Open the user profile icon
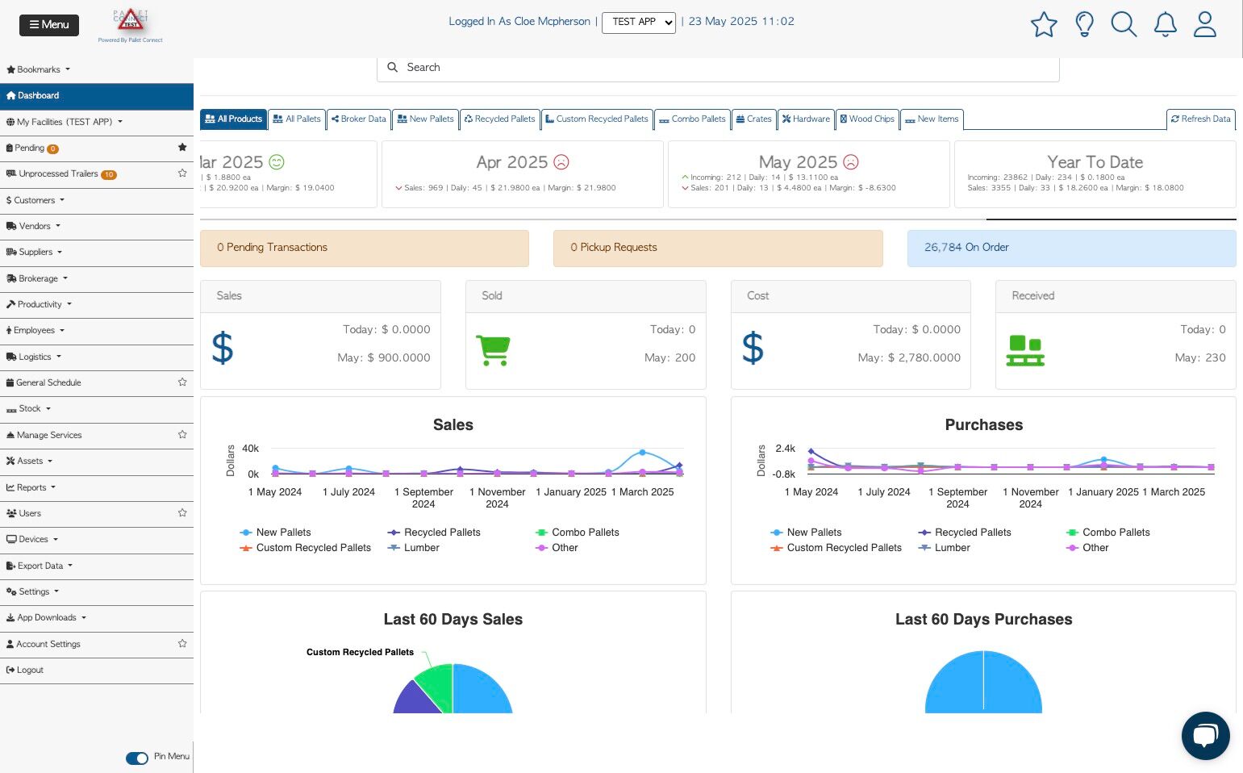 1205,24
